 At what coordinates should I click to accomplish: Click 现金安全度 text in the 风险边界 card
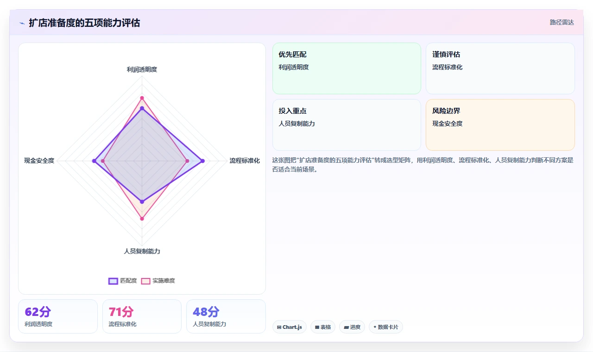coord(448,124)
